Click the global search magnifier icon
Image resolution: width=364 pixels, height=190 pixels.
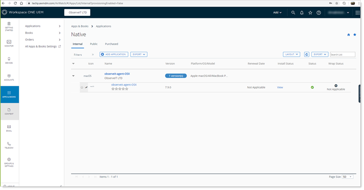tap(293, 13)
